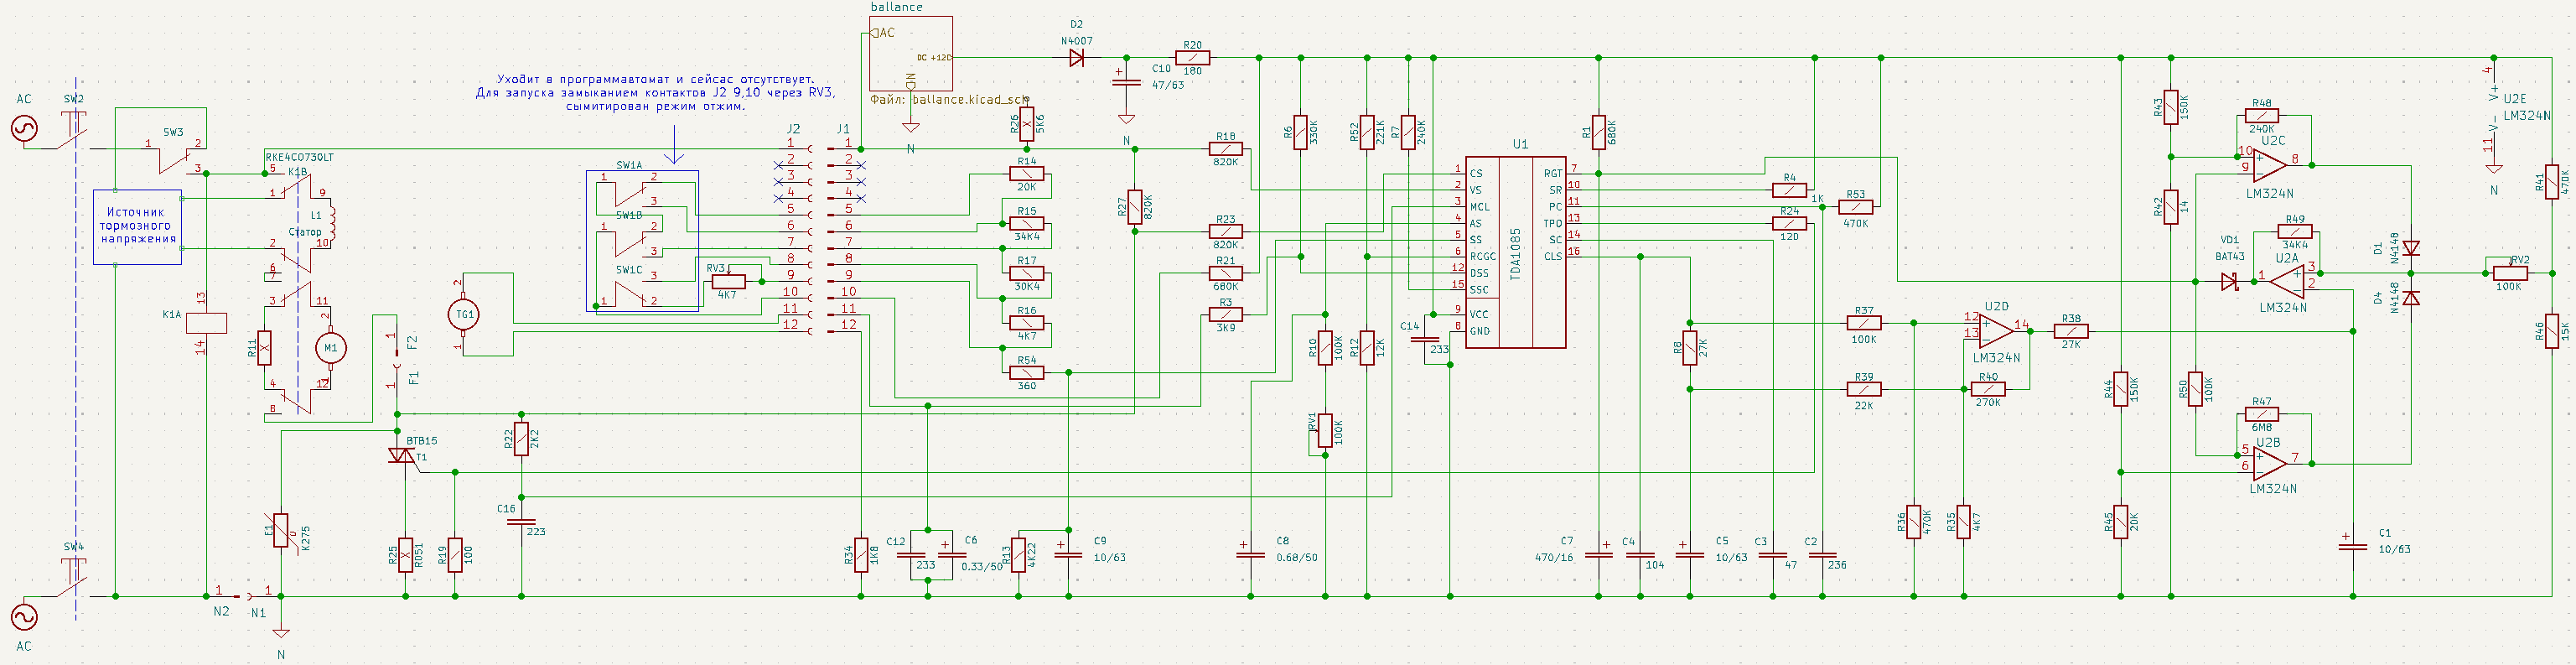This screenshot has width=2576, height=665.
Task: Select the brake voltage source box
Action: pos(138,227)
